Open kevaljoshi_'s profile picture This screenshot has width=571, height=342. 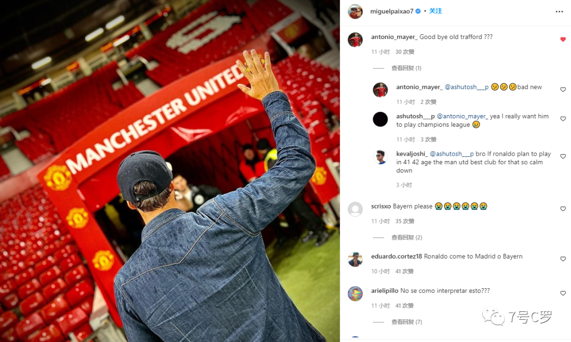380,157
